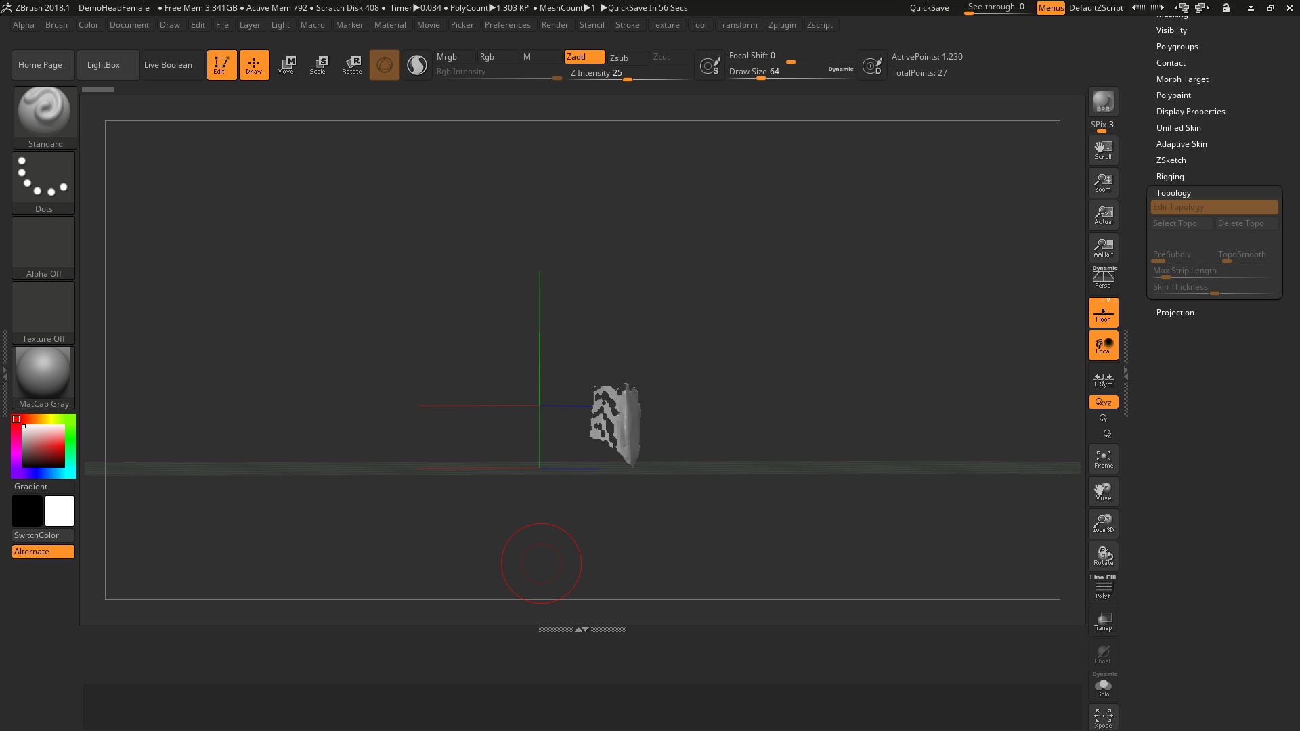Toggle Rgb mode
The image size is (1300, 731).
point(497,57)
